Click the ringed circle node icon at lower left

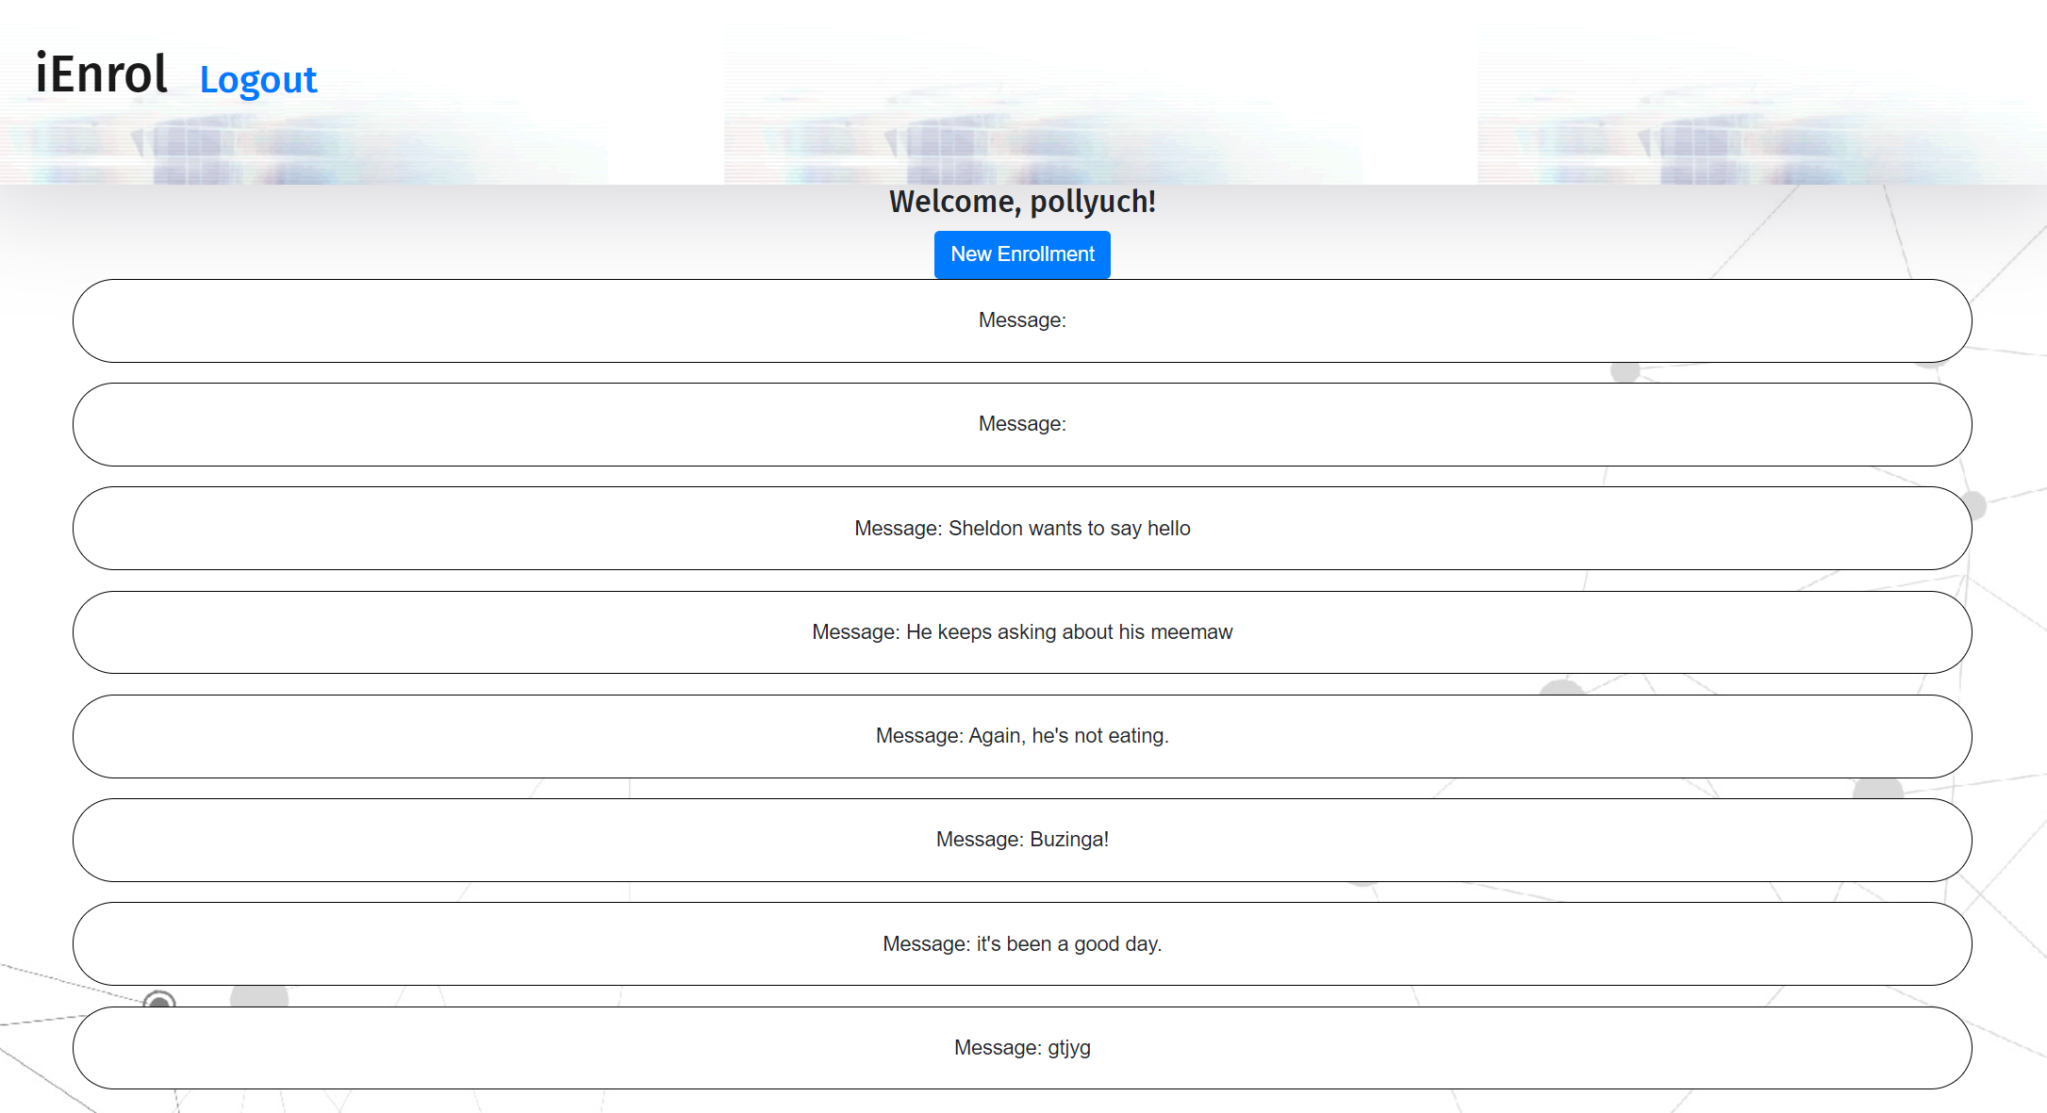click(159, 999)
